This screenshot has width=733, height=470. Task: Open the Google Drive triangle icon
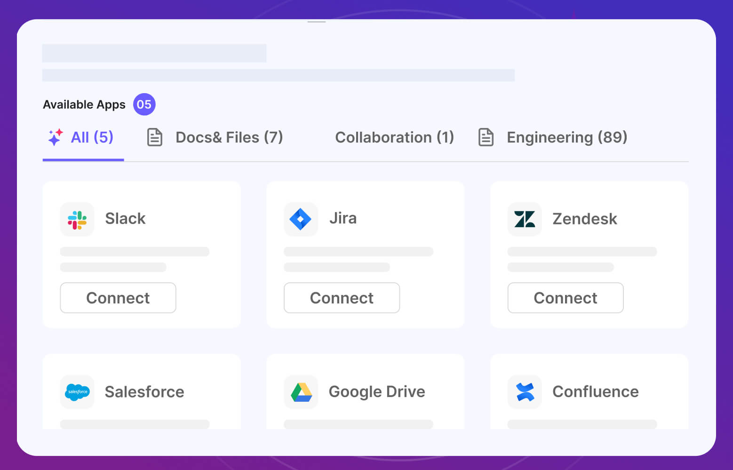click(301, 392)
